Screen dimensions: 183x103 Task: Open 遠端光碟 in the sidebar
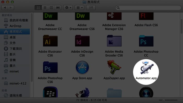tap(15, 95)
